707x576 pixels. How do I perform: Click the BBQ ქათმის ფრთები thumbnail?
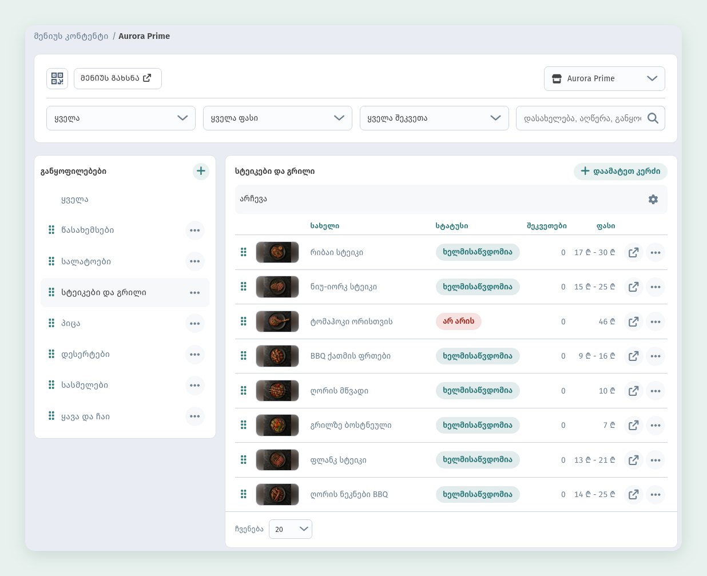tap(277, 356)
